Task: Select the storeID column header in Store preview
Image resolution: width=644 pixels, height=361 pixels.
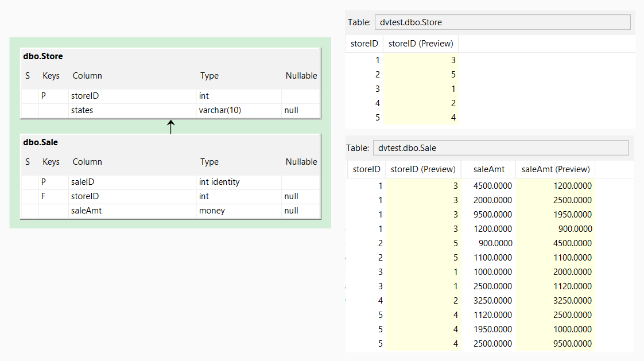Action: coord(364,44)
